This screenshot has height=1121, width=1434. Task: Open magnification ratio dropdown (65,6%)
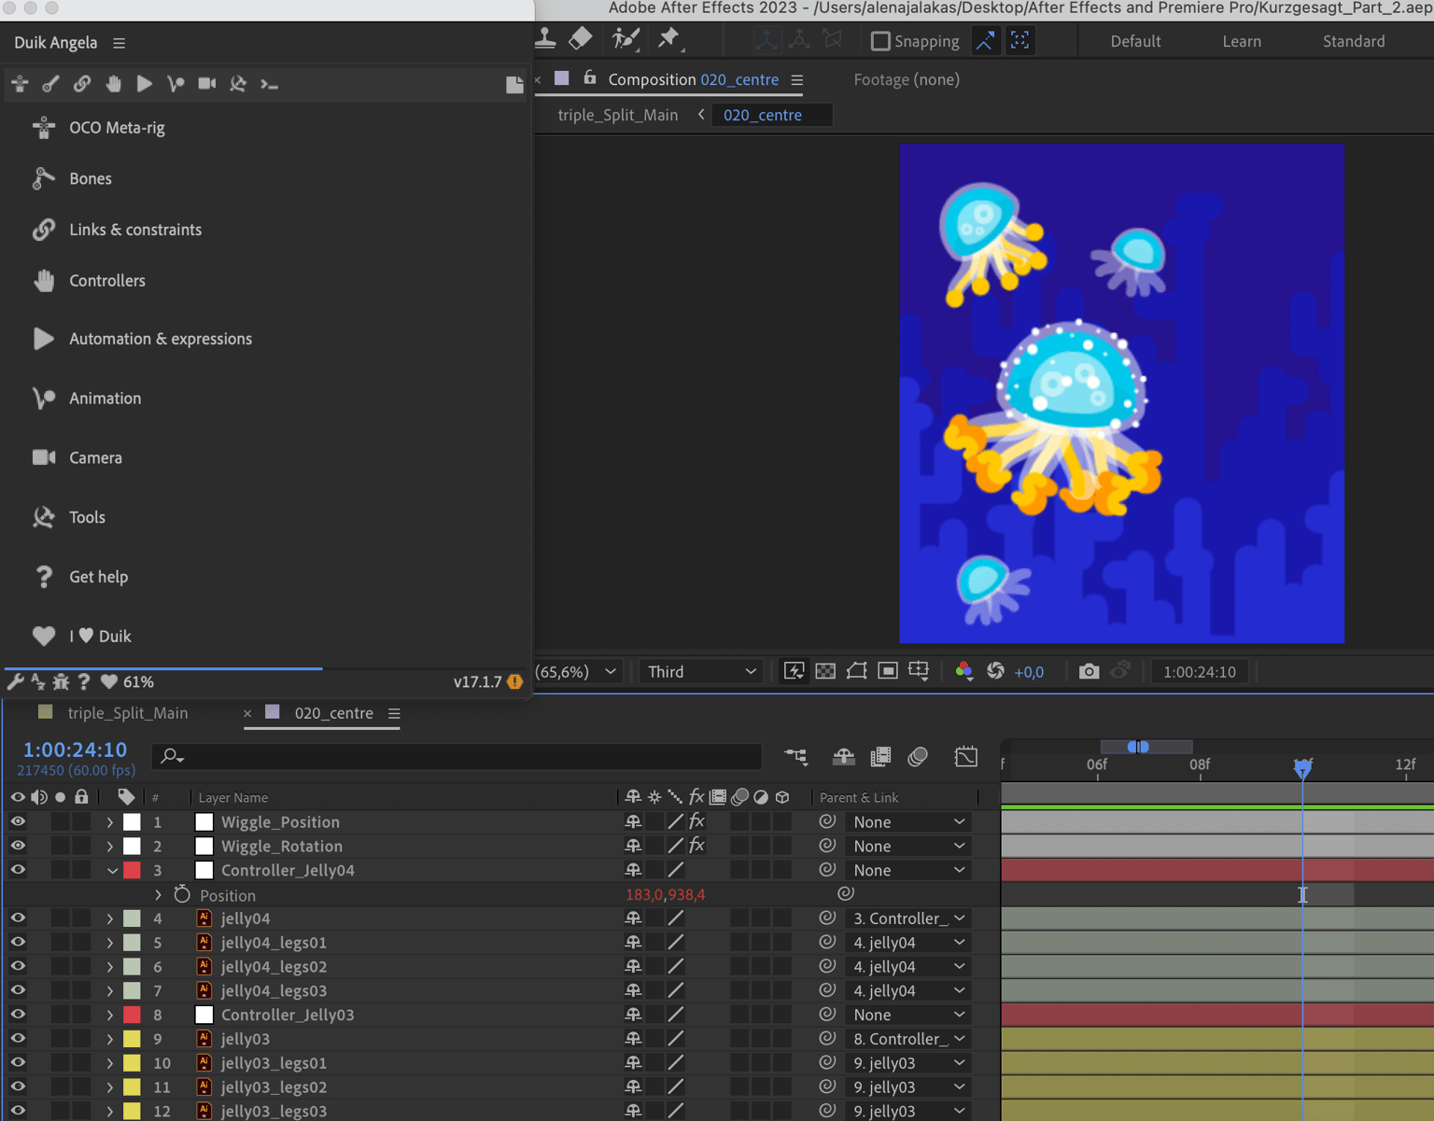click(577, 672)
